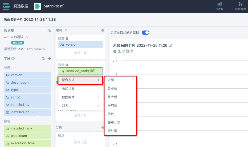Image resolution: width=248 pixels, height=147 pixels.
Task: Expand the 高级计算 submenu
Action: [x=80, y=88]
